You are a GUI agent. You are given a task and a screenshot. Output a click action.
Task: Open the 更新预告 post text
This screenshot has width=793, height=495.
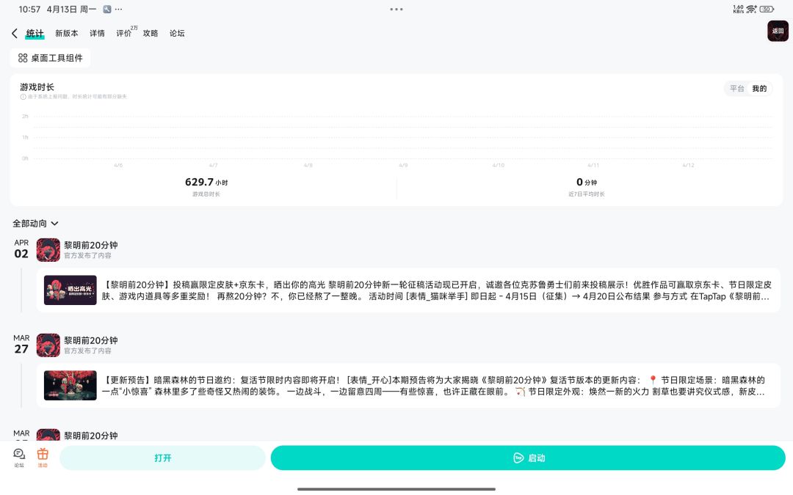pos(434,386)
